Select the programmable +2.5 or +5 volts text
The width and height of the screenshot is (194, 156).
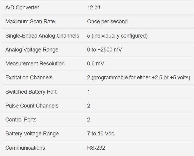(x=139, y=78)
